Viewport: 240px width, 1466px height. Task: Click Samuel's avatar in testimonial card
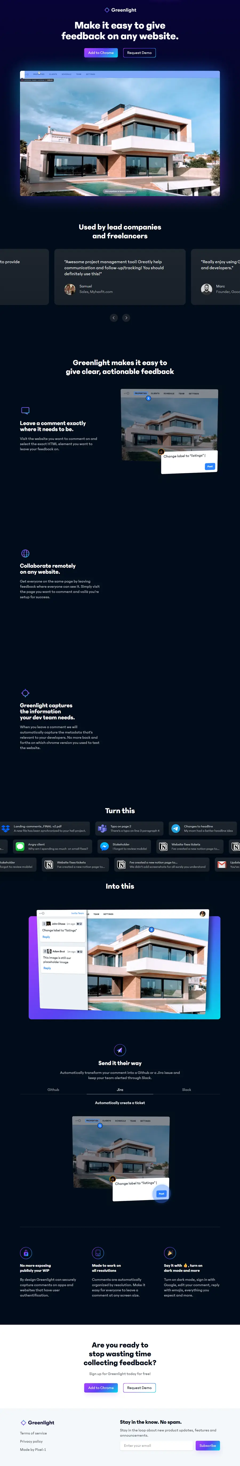click(70, 289)
